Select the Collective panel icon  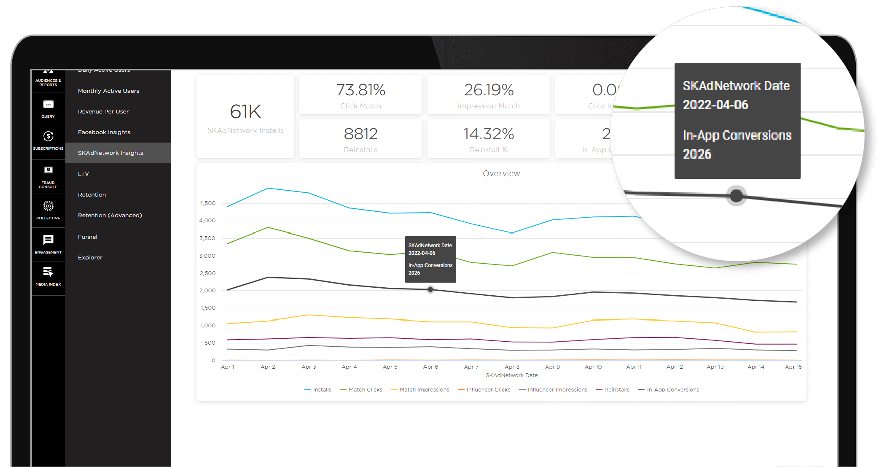pos(48,208)
